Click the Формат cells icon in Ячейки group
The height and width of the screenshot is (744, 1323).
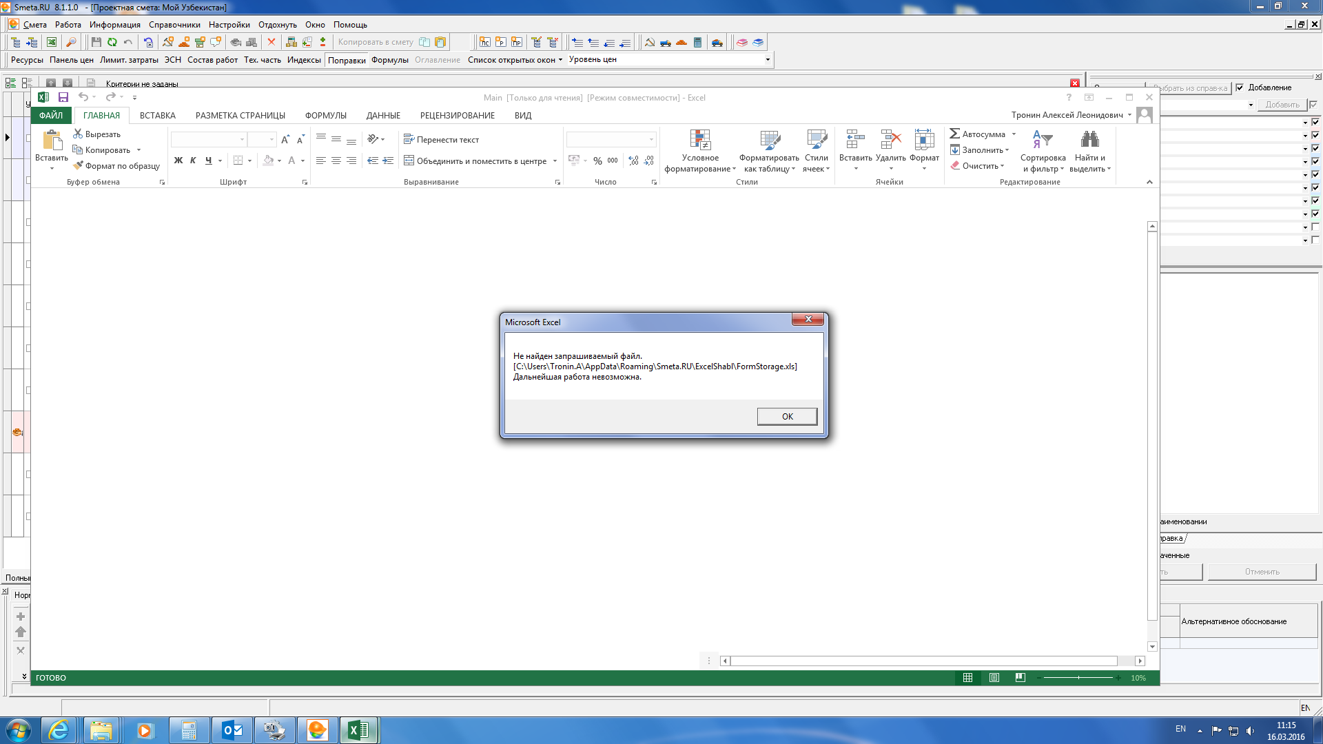click(924, 140)
